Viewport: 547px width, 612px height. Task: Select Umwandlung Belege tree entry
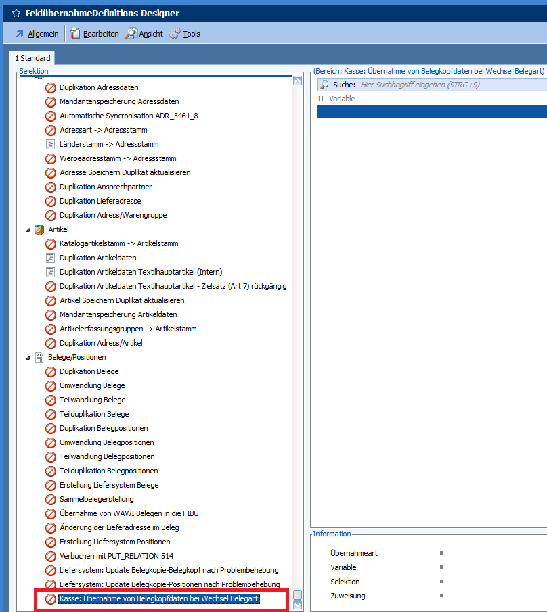click(92, 385)
